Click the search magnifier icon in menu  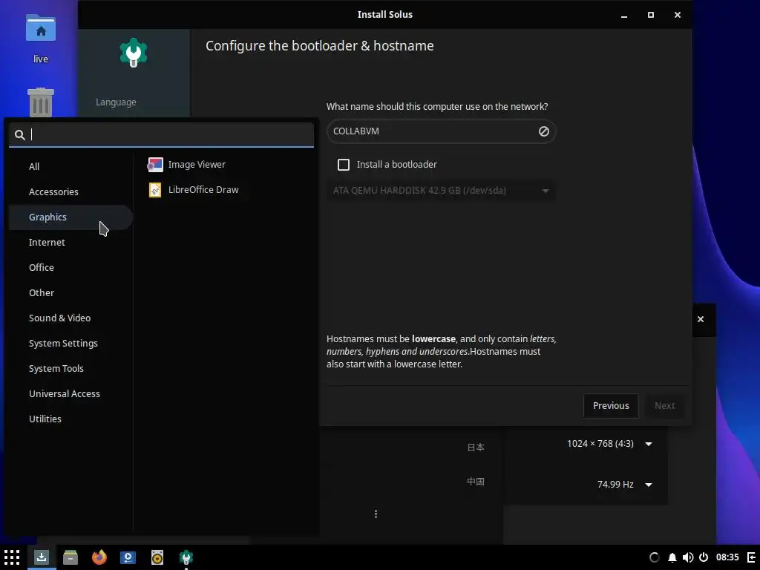[x=19, y=135]
